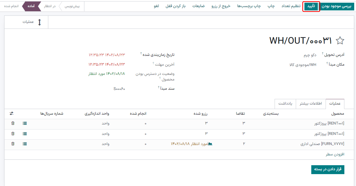356x186 pixels.
Task: Click the expected availability ۱۴۰۲/۰۸/۱۸ مورد انتظار value
Action: click(107, 74)
